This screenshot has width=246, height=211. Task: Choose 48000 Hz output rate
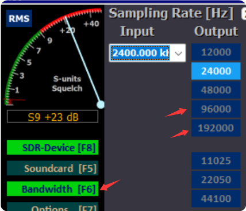coord(216,90)
